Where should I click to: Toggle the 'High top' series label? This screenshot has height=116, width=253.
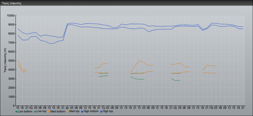(x=108, y=111)
